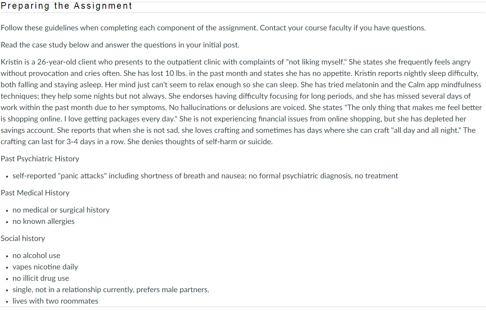Click the 'lives with two roommates' bullet

tap(55, 301)
